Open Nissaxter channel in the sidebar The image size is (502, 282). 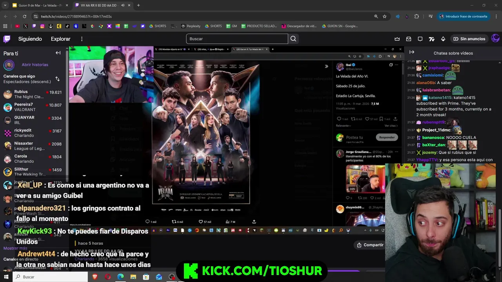(x=33, y=146)
